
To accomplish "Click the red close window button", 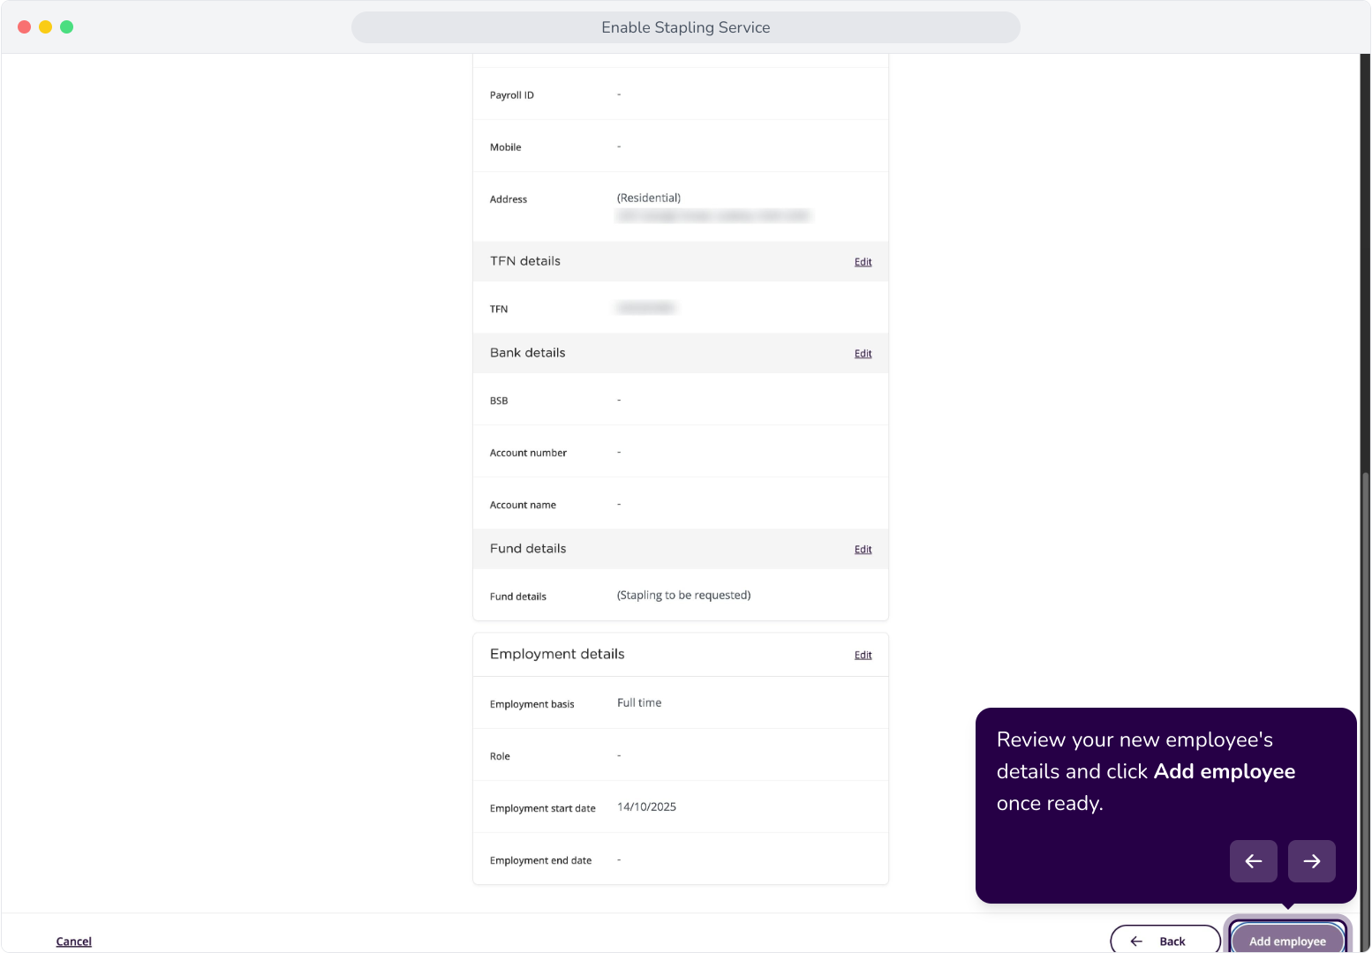I will click(x=25, y=27).
